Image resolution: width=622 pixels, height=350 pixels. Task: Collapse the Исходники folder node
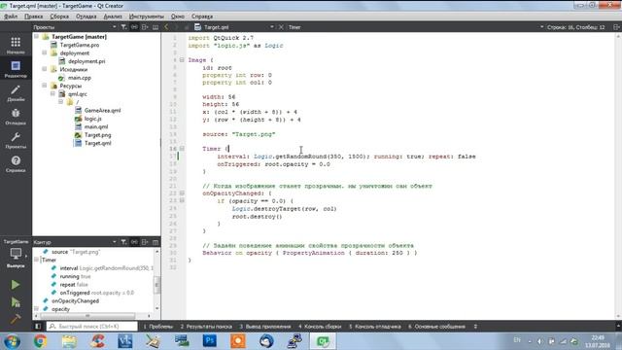click(x=45, y=69)
